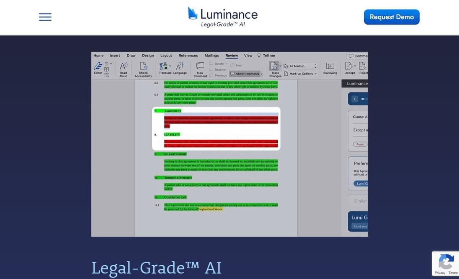
Task: Open the hamburger navigation menu
Action: click(45, 17)
